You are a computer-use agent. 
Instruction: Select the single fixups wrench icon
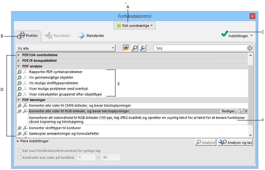click(x=143, y=48)
